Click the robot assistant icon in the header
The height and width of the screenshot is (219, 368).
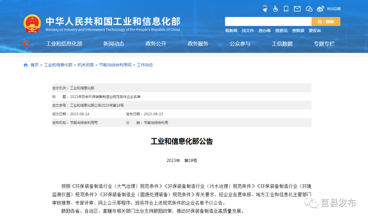point(265,9)
